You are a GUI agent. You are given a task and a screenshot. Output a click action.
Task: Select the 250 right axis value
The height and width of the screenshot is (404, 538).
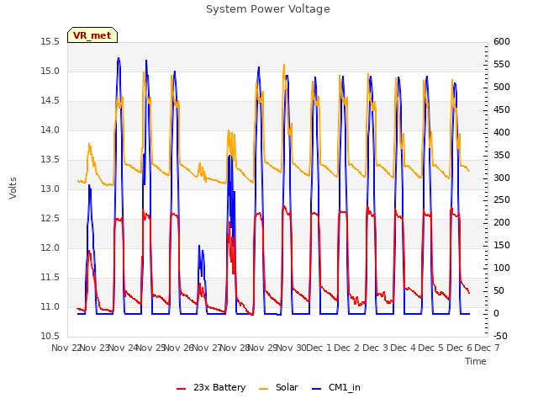pos(502,200)
